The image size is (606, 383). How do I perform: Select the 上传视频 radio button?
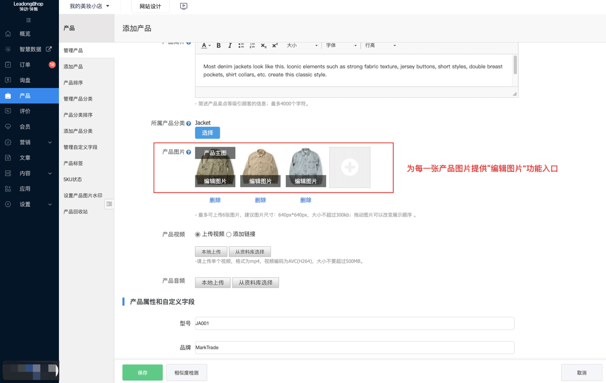tap(198, 234)
